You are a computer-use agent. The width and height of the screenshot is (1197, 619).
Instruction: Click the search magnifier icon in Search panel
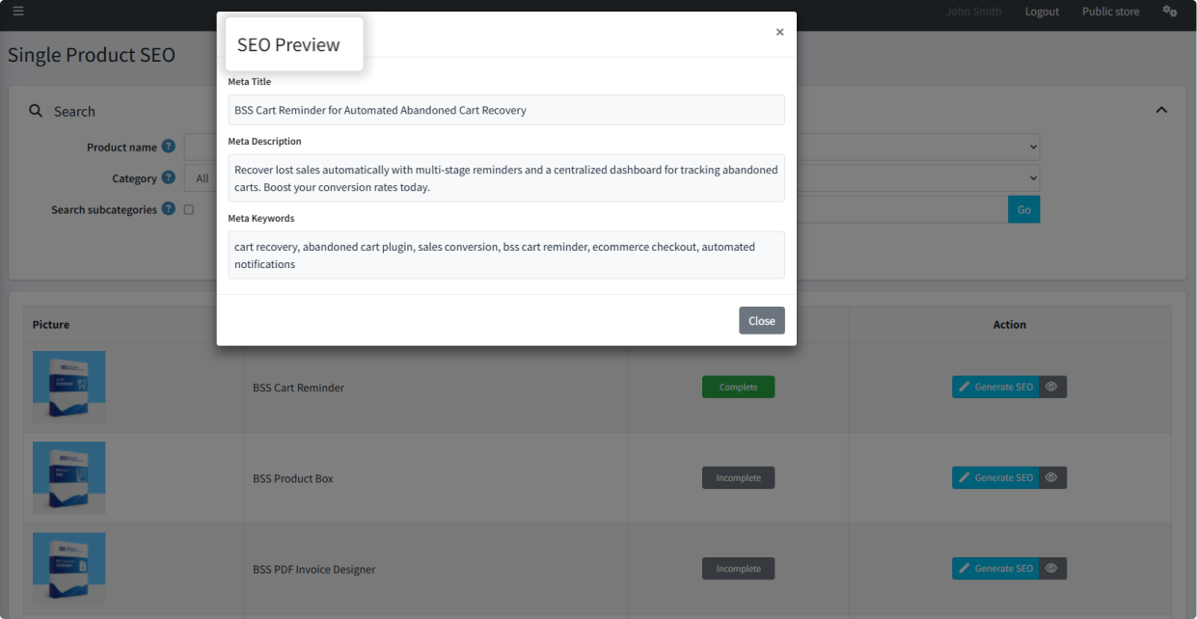[36, 111]
